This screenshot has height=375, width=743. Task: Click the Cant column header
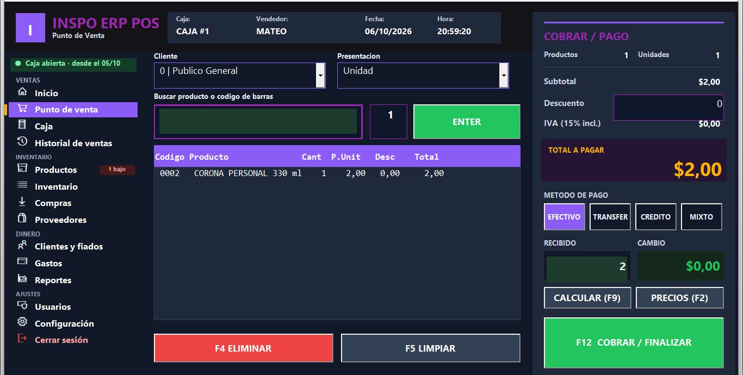click(312, 157)
